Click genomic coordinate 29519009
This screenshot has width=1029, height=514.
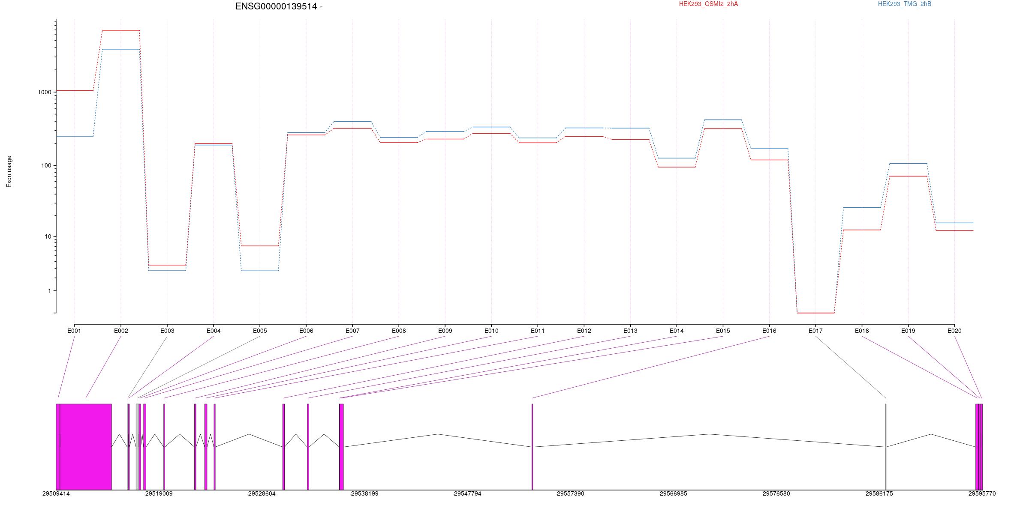[159, 494]
